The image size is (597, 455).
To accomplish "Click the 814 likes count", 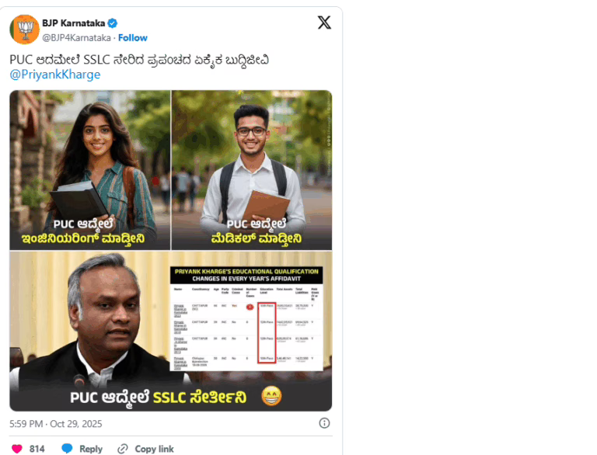I will pos(37,449).
